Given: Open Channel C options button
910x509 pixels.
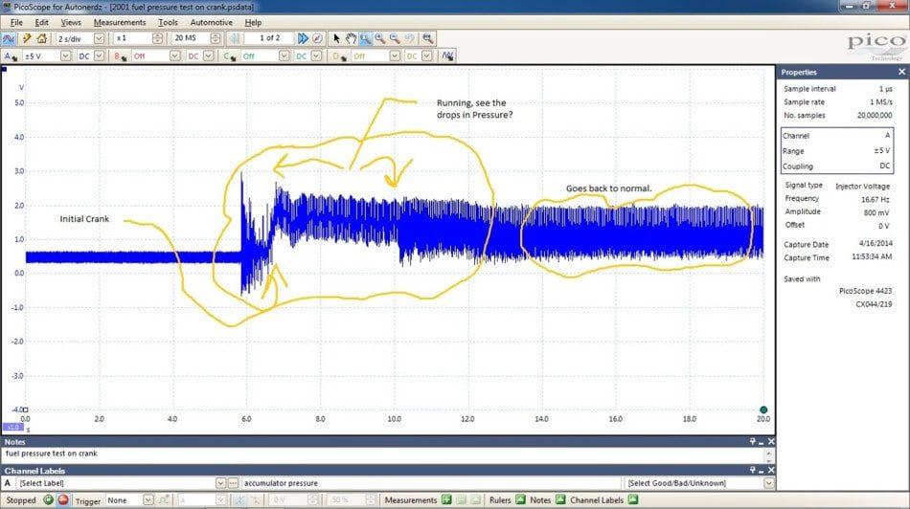Looking at the screenshot, I should pos(230,56).
